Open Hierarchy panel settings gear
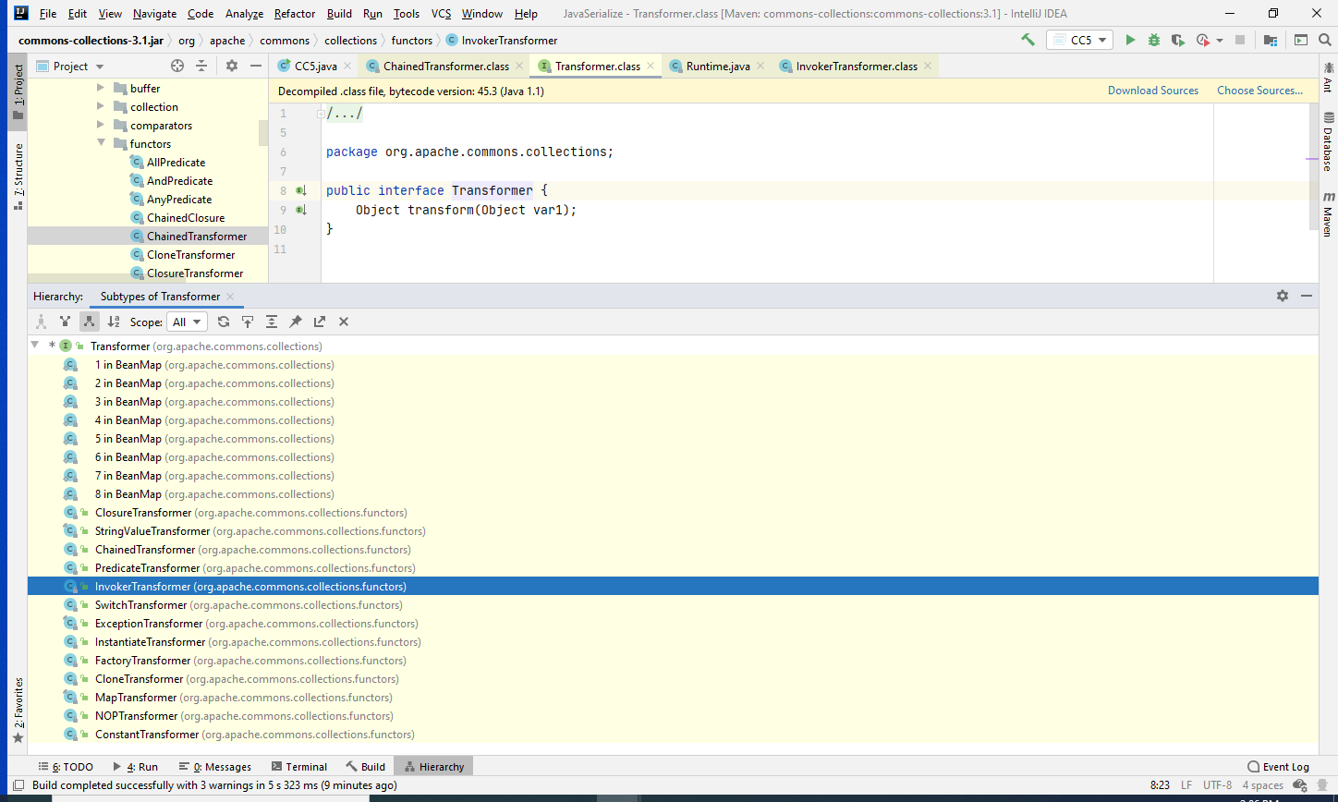Screen dimensions: 1338x802 pyautogui.click(x=1283, y=296)
